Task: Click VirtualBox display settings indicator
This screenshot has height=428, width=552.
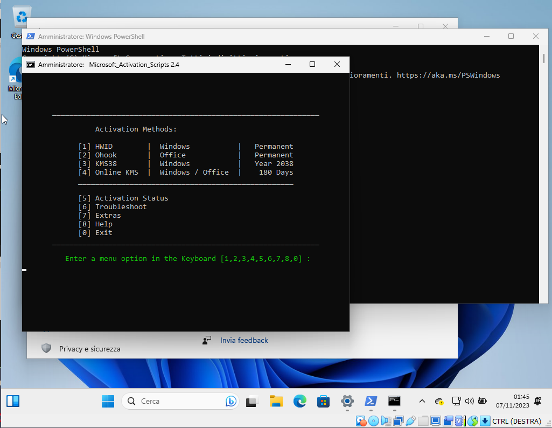Action: [x=436, y=421]
